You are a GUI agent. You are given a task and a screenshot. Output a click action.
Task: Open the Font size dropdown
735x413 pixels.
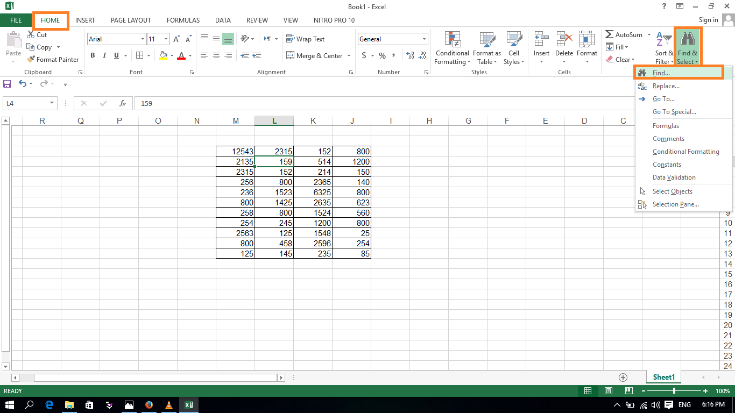[166, 39]
